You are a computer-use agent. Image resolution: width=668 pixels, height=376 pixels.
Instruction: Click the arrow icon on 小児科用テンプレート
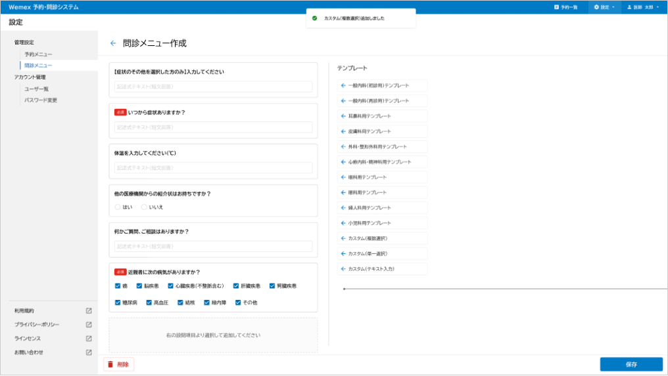(x=343, y=223)
